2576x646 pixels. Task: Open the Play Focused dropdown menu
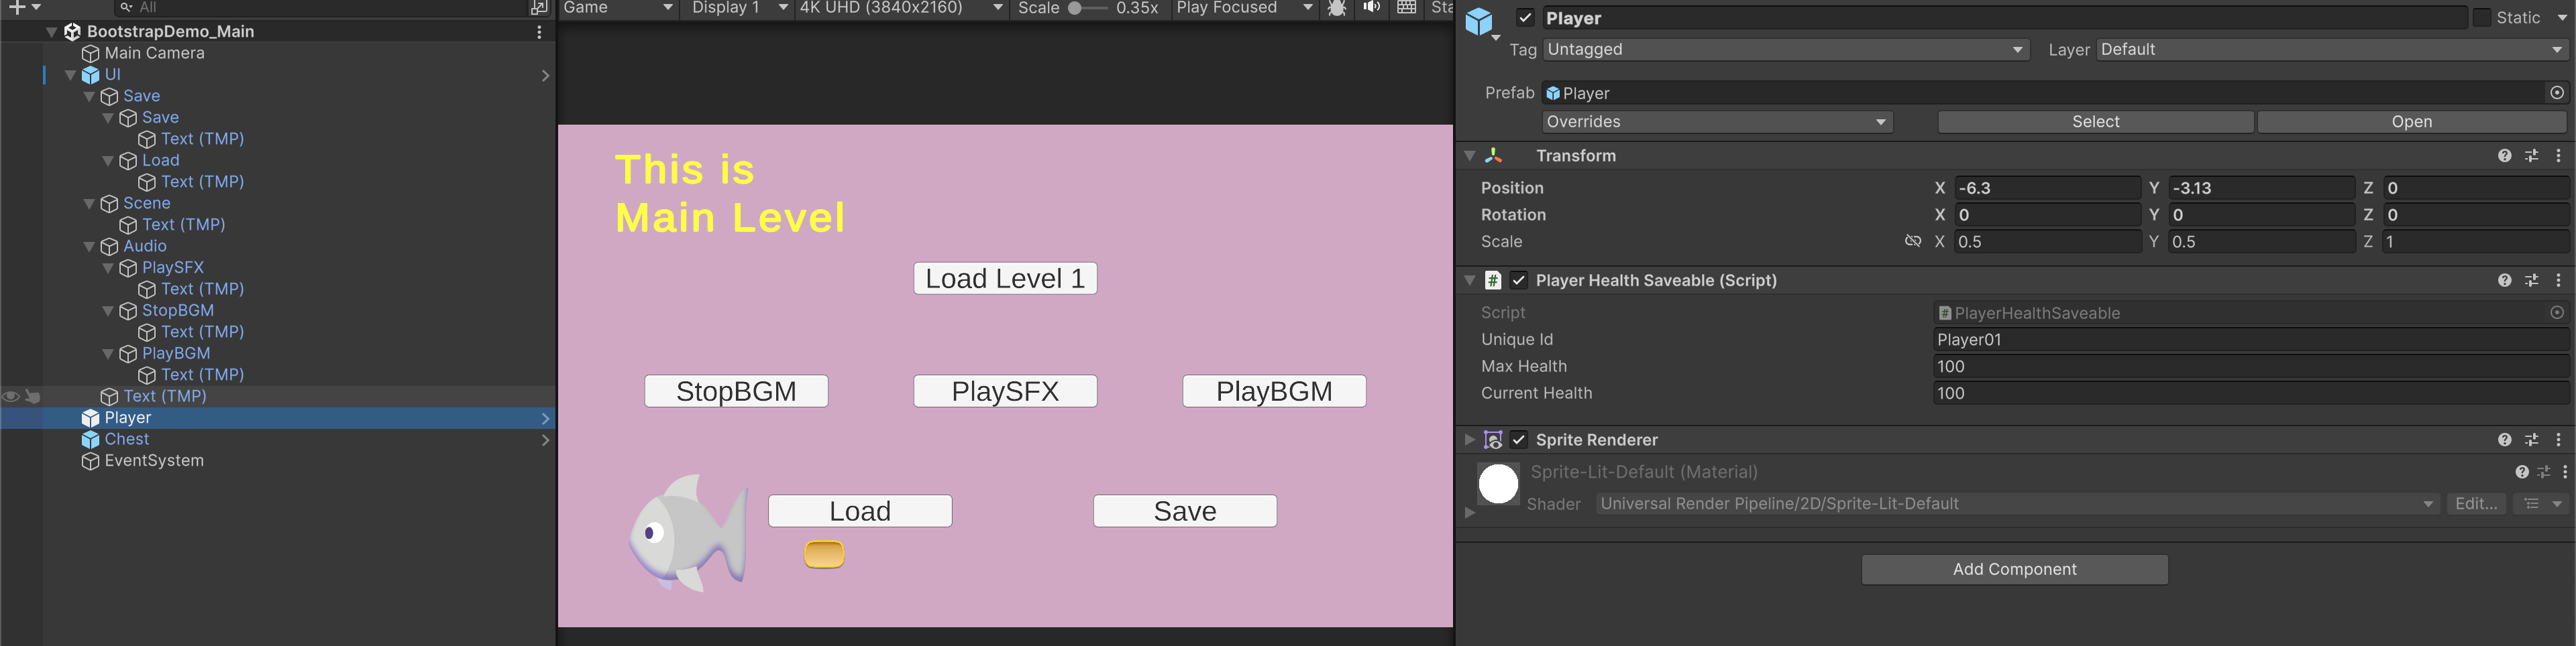(x=1244, y=8)
